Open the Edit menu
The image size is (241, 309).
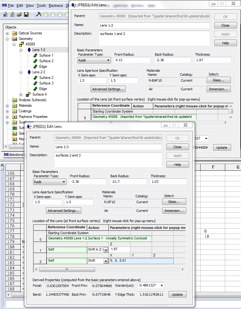(20, 6)
